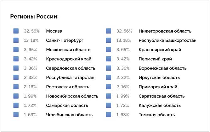Click the blue square next to Санкт-Петербург
The width and height of the screenshot is (210, 132).
[x=16, y=41]
